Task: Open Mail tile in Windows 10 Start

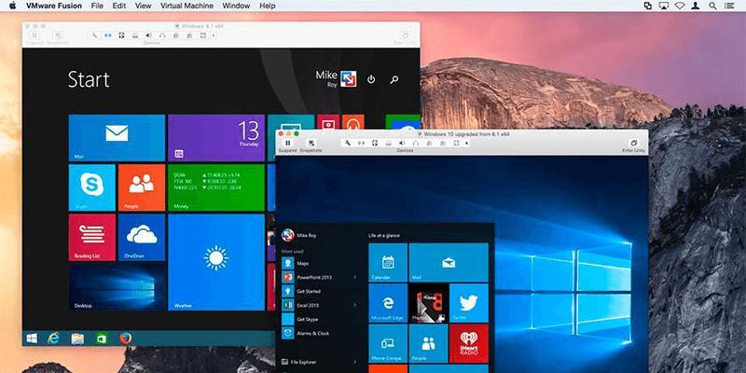Action: pos(449,262)
